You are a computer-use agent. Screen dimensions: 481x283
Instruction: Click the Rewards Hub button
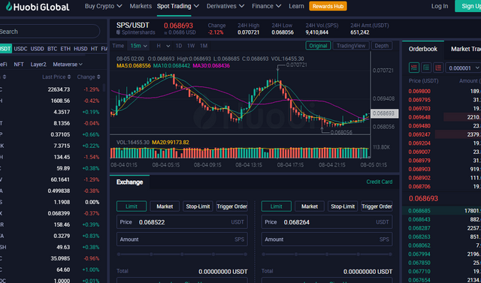coord(328,6)
